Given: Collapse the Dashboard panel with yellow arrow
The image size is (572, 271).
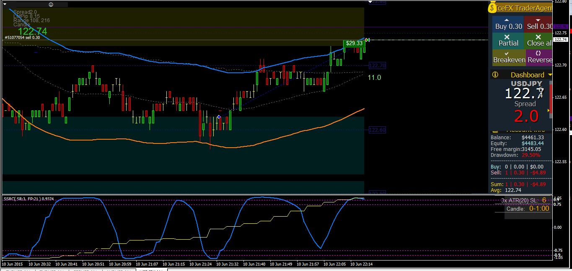Looking at the screenshot, I should point(550,75).
